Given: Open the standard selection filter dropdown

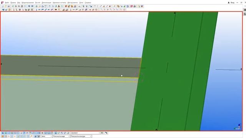Looking at the screenshot, I should point(85,133).
